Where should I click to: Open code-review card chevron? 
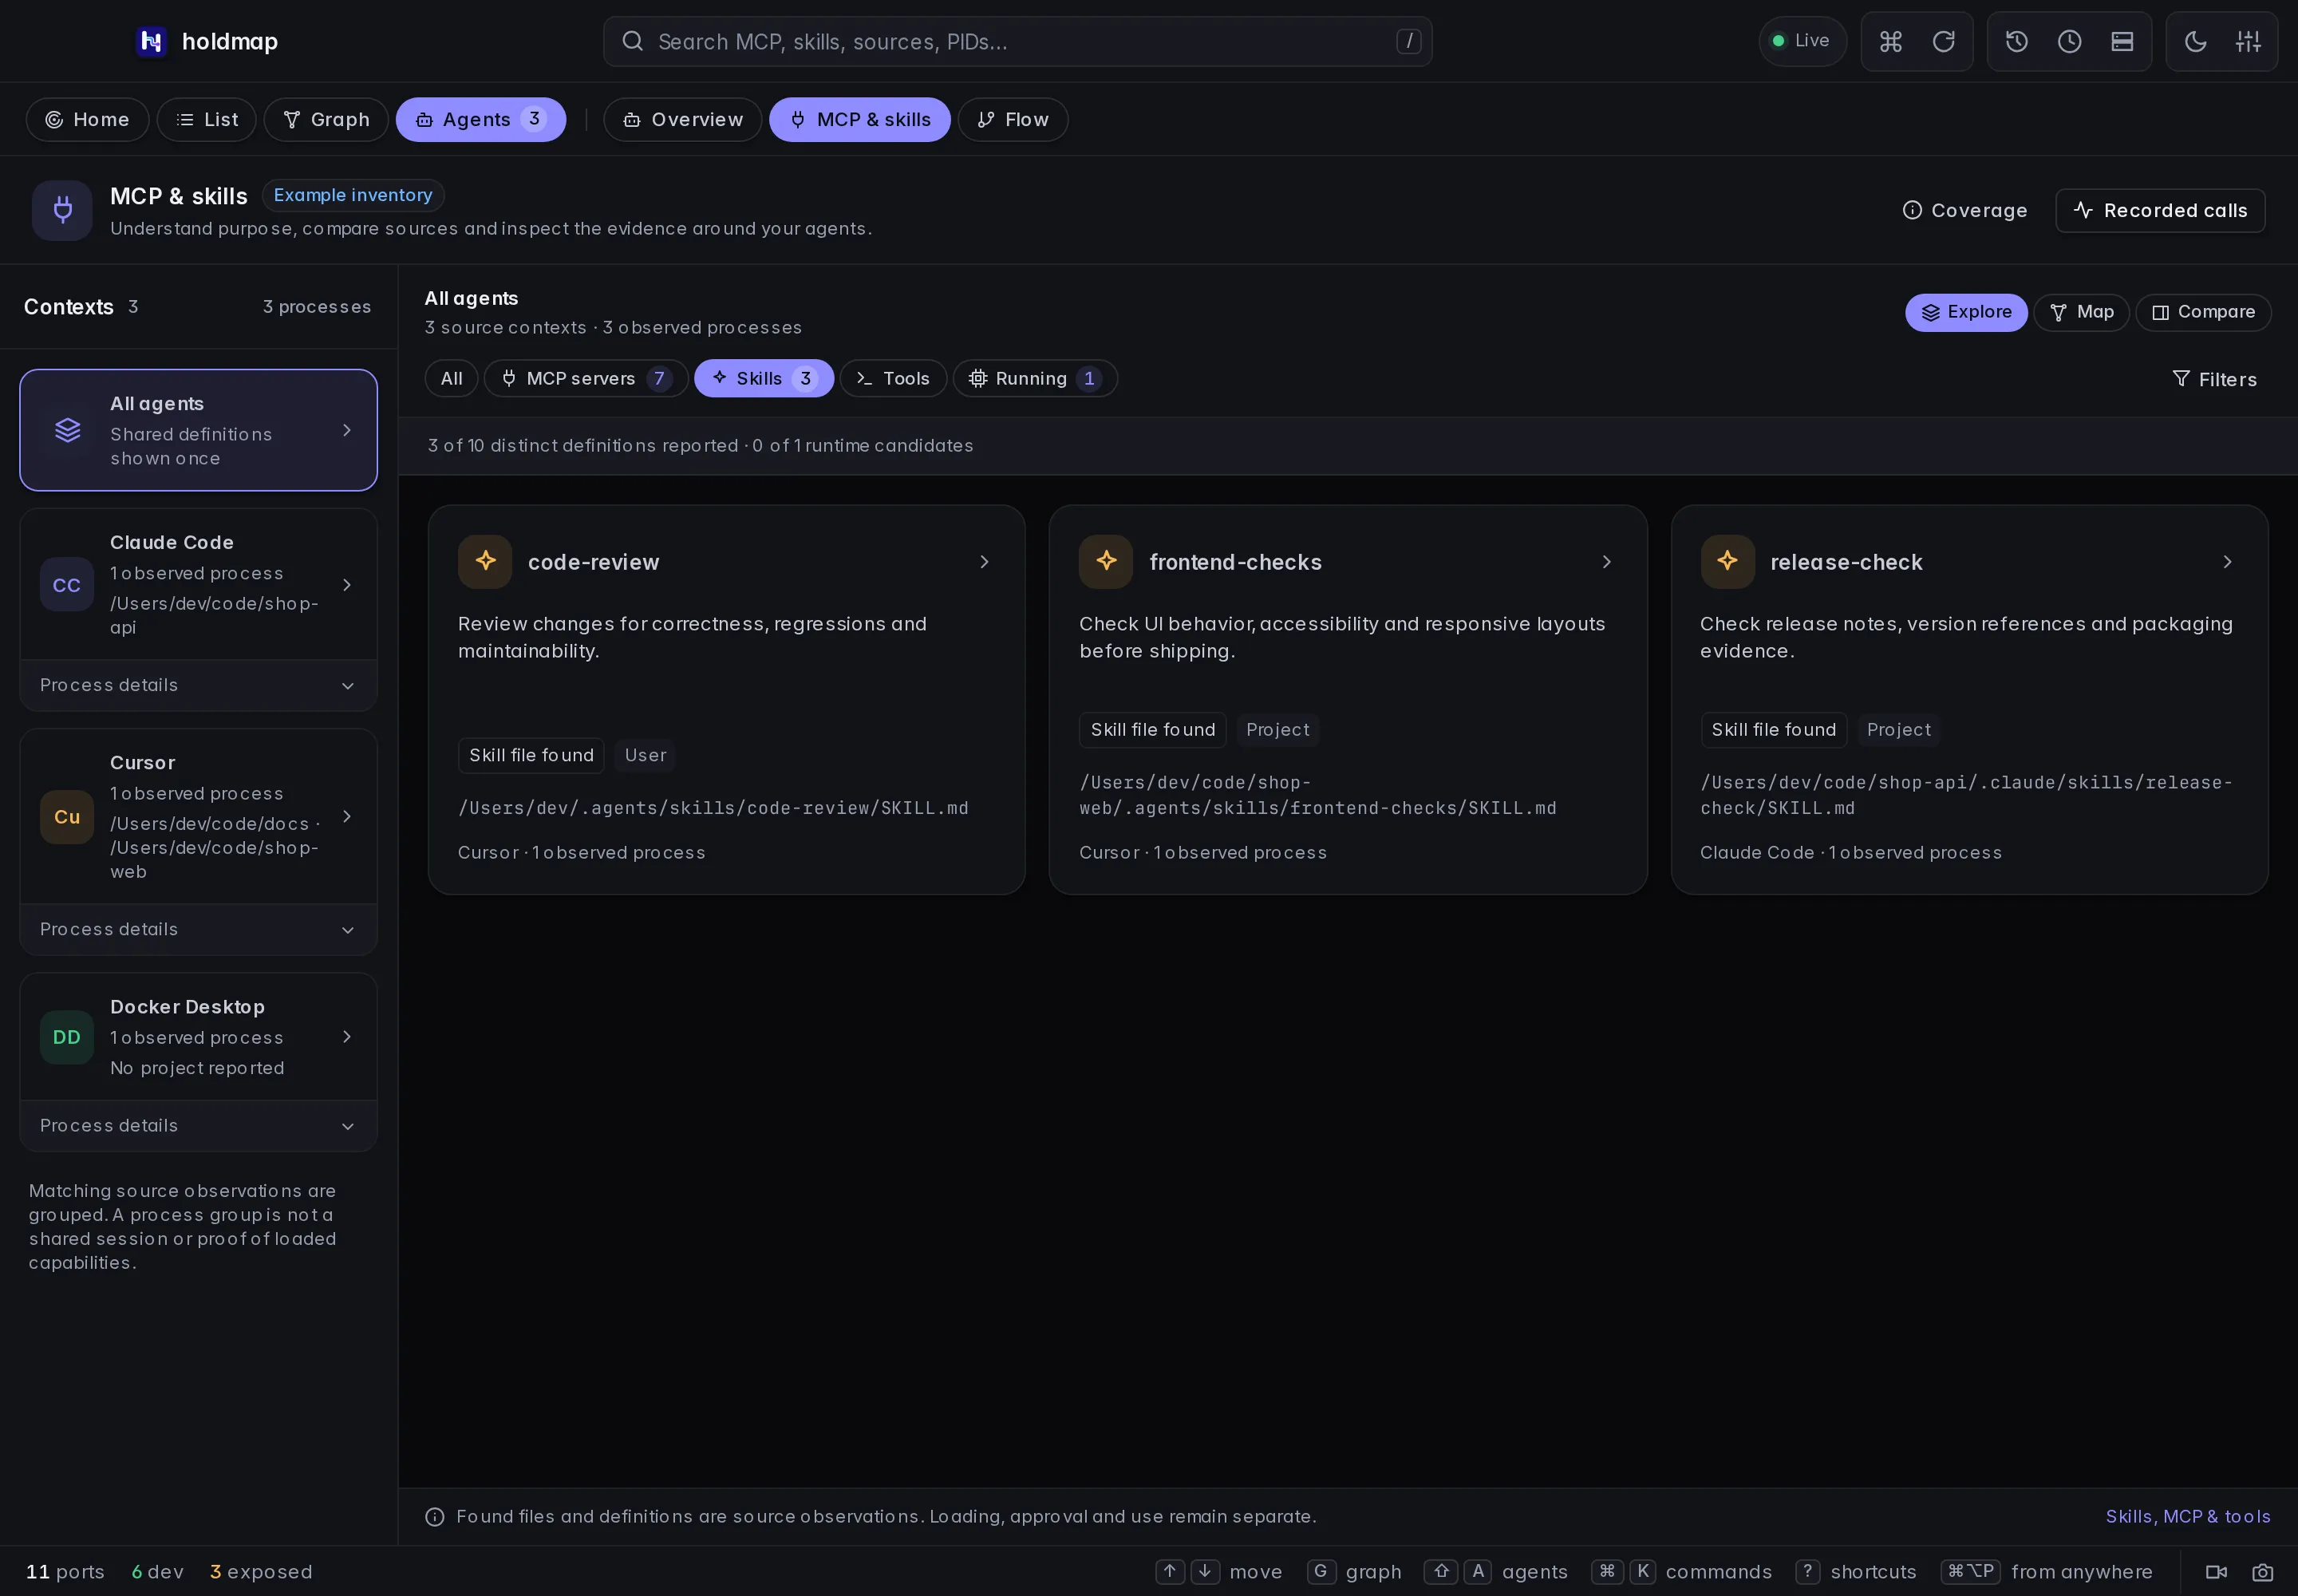[984, 562]
